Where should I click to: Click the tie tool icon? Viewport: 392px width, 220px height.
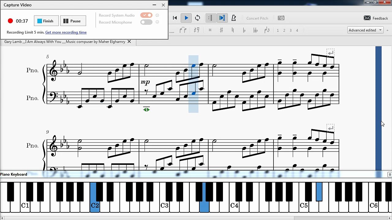(x=183, y=30)
